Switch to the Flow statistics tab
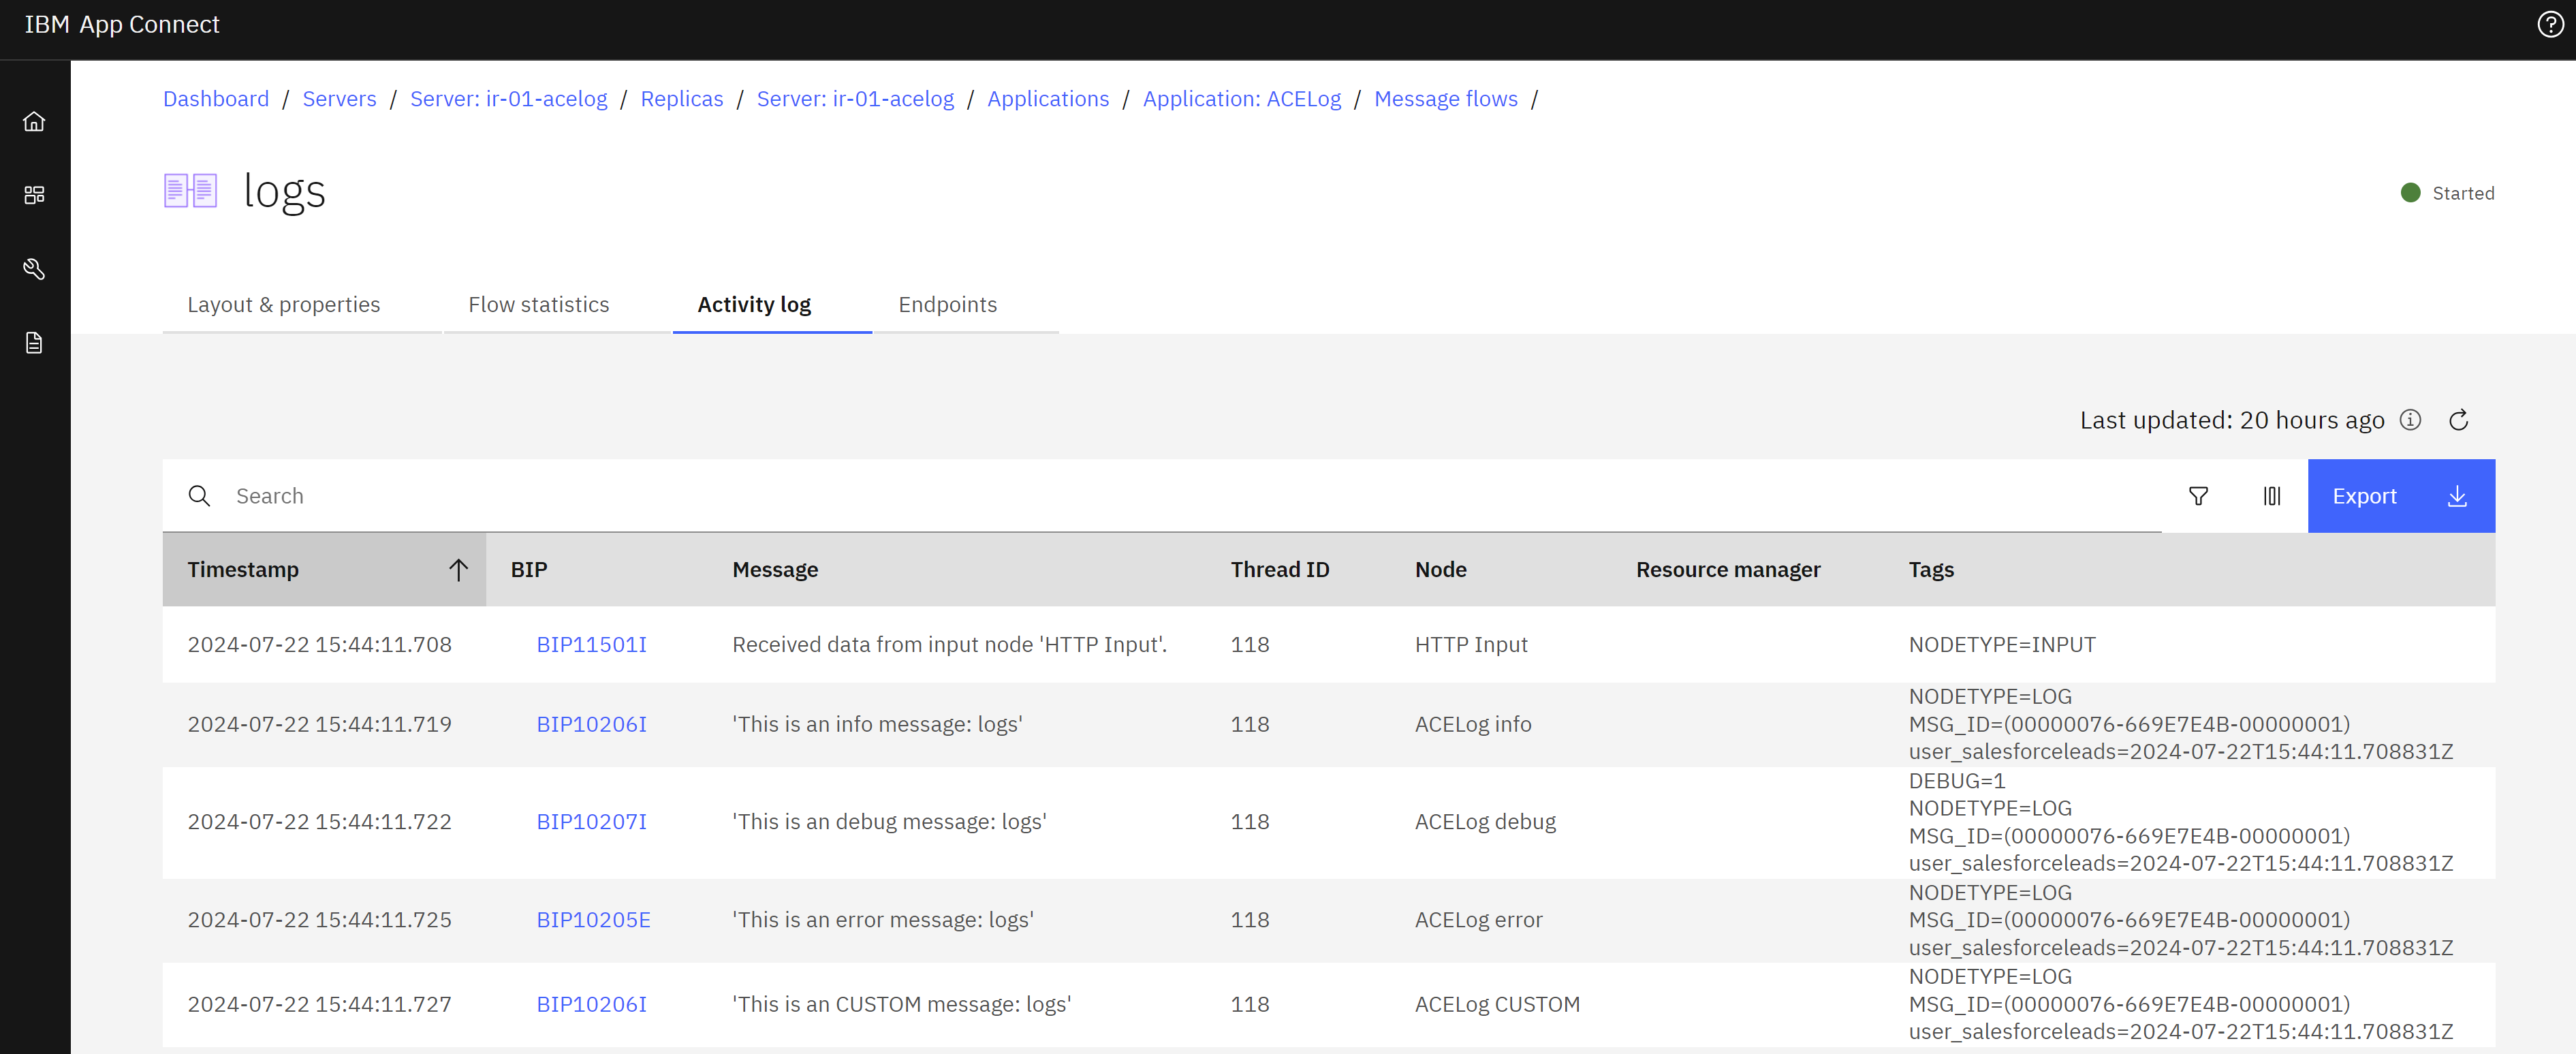Viewport: 2576px width, 1054px height. (x=539, y=304)
